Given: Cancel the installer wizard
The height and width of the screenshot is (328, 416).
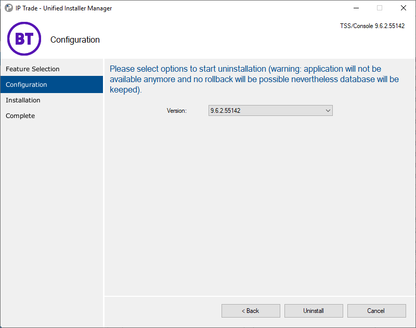Looking at the screenshot, I should click(376, 311).
